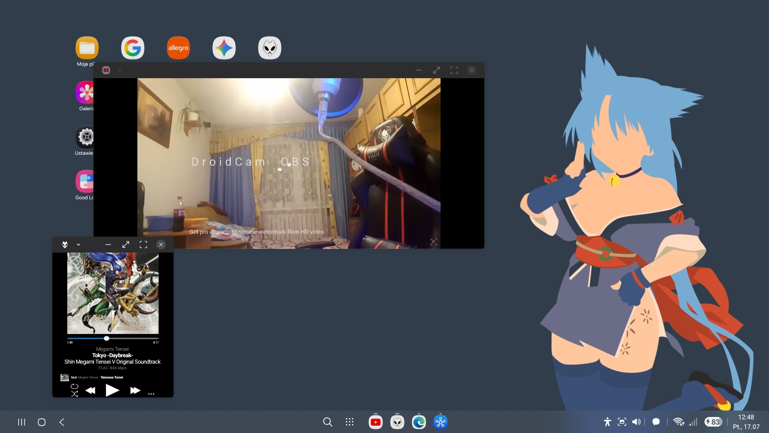Click the mobile signal strength bars
This screenshot has width=769, height=433.
(693, 422)
